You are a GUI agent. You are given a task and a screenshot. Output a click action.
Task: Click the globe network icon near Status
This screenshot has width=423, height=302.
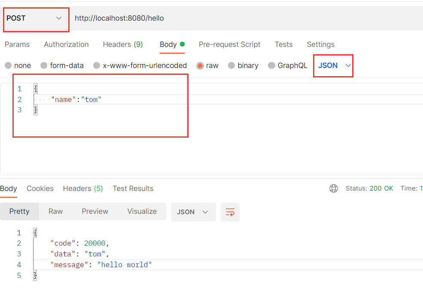[x=333, y=188]
